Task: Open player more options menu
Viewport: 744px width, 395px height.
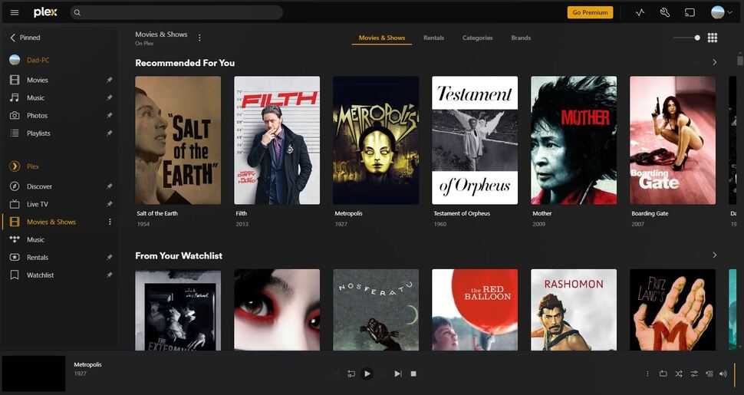Action: tap(647, 374)
